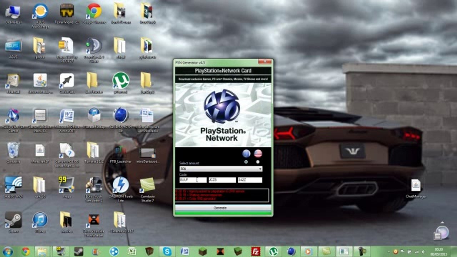
Task: Select the USA flag region radio button
Action: pos(258,162)
